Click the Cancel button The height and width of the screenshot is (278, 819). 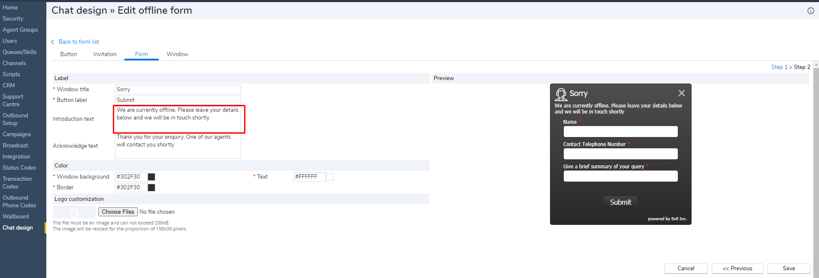[x=686, y=269]
